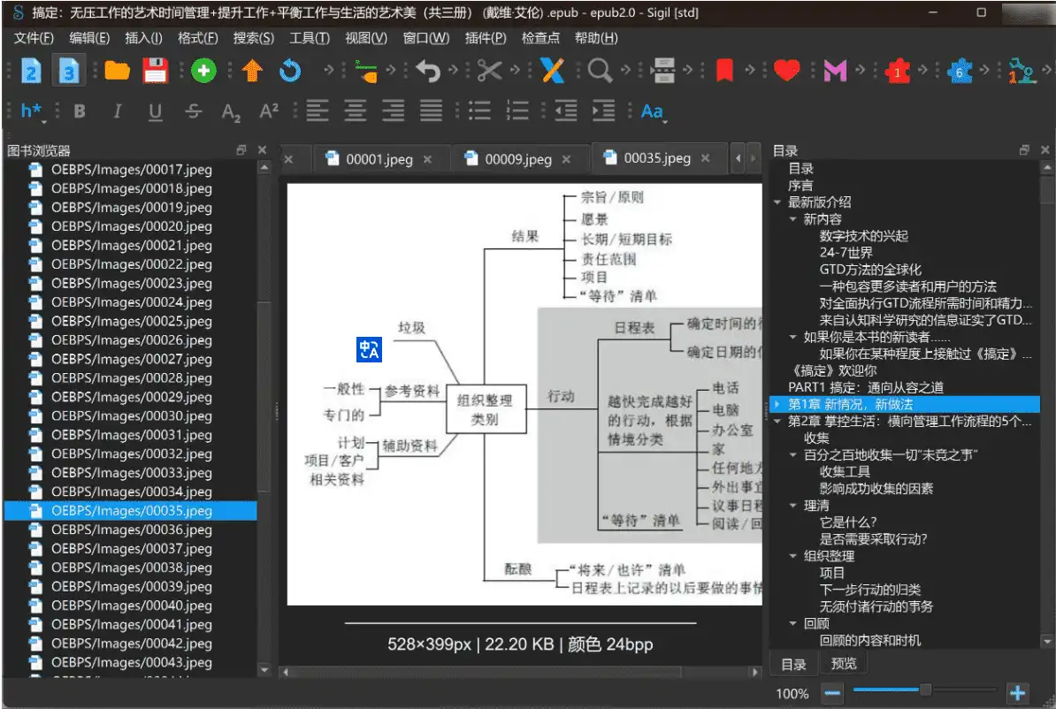Open the 插入(I) menu
This screenshot has width=1056, height=709.
coord(143,38)
